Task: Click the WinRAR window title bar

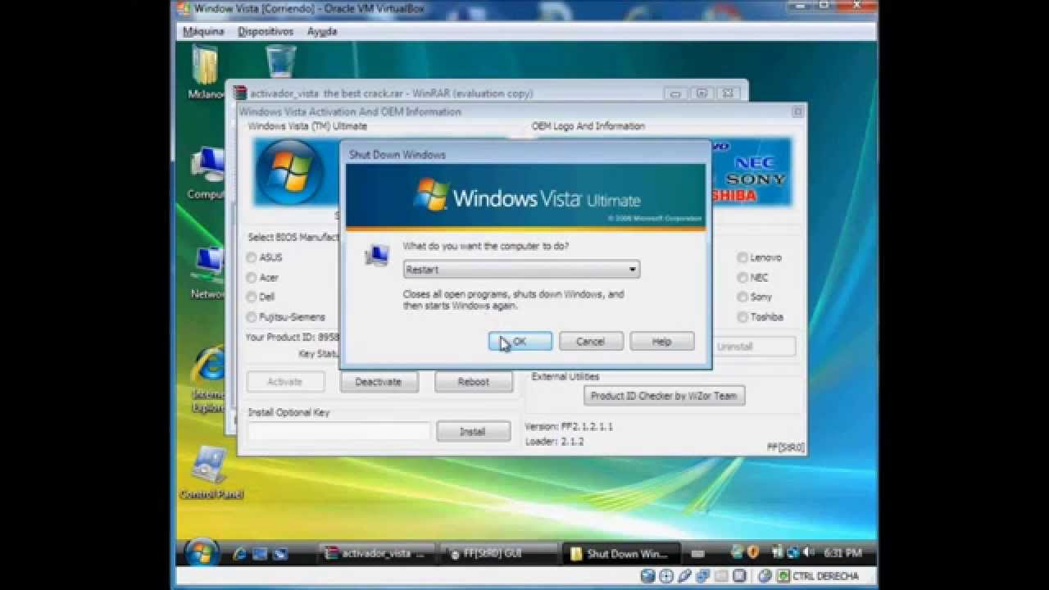Action: coord(487,93)
